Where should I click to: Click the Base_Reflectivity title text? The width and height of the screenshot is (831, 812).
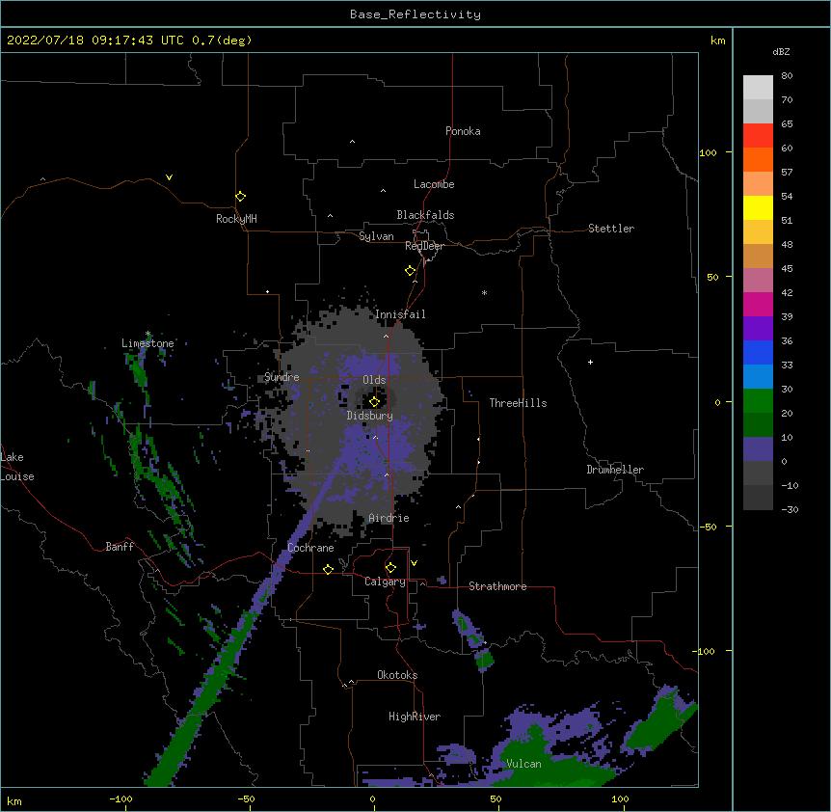415,14
